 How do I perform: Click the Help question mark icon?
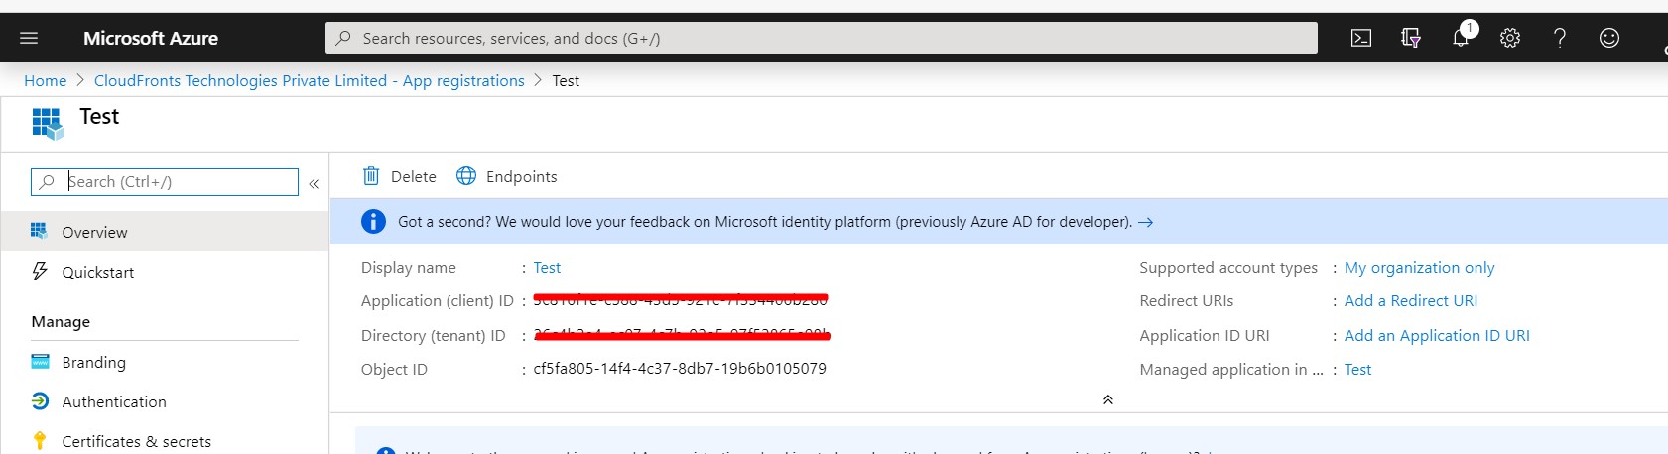pyautogui.click(x=1560, y=38)
